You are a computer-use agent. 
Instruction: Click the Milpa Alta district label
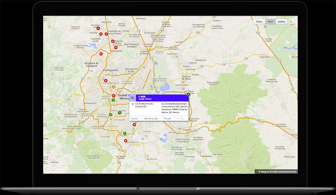(152, 159)
